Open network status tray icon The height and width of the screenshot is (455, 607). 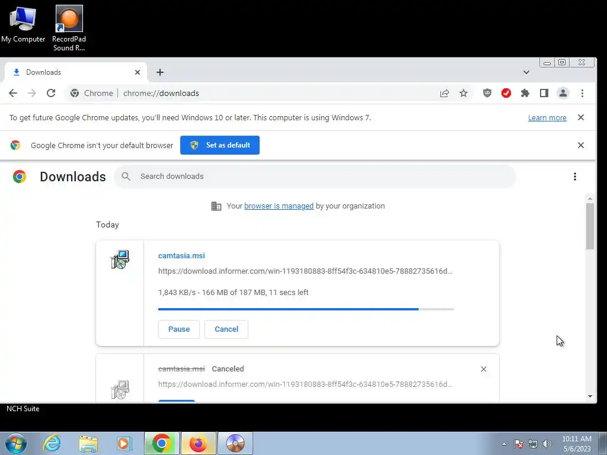pos(533,444)
